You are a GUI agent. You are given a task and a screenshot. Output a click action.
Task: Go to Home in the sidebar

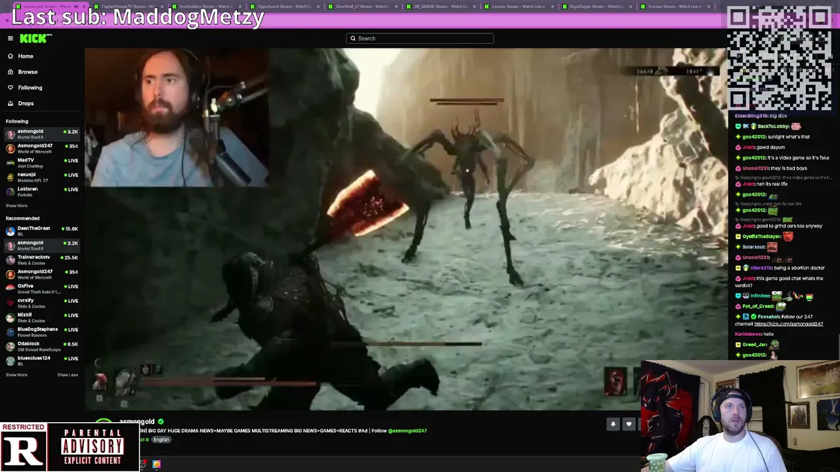pyautogui.click(x=26, y=56)
